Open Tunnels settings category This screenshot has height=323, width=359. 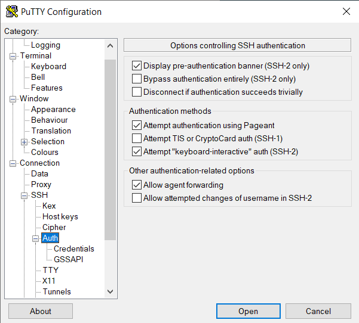[57, 291]
